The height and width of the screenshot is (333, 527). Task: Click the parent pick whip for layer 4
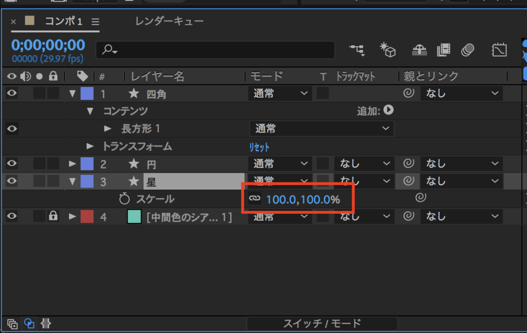[x=408, y=216]
